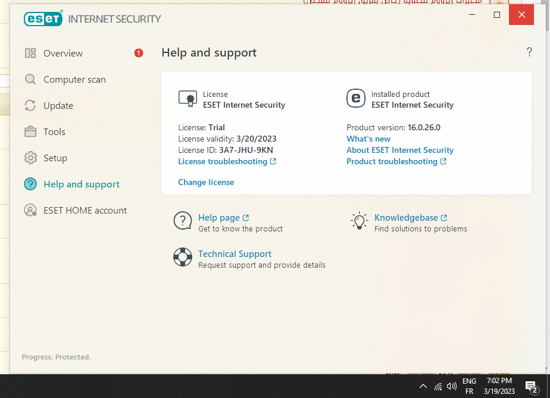Open ESET HOME account
The height and width of the screenshot is (398, 550).
coord(85,211)
